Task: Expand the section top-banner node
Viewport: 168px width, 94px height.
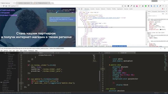Action: [82, 38]
